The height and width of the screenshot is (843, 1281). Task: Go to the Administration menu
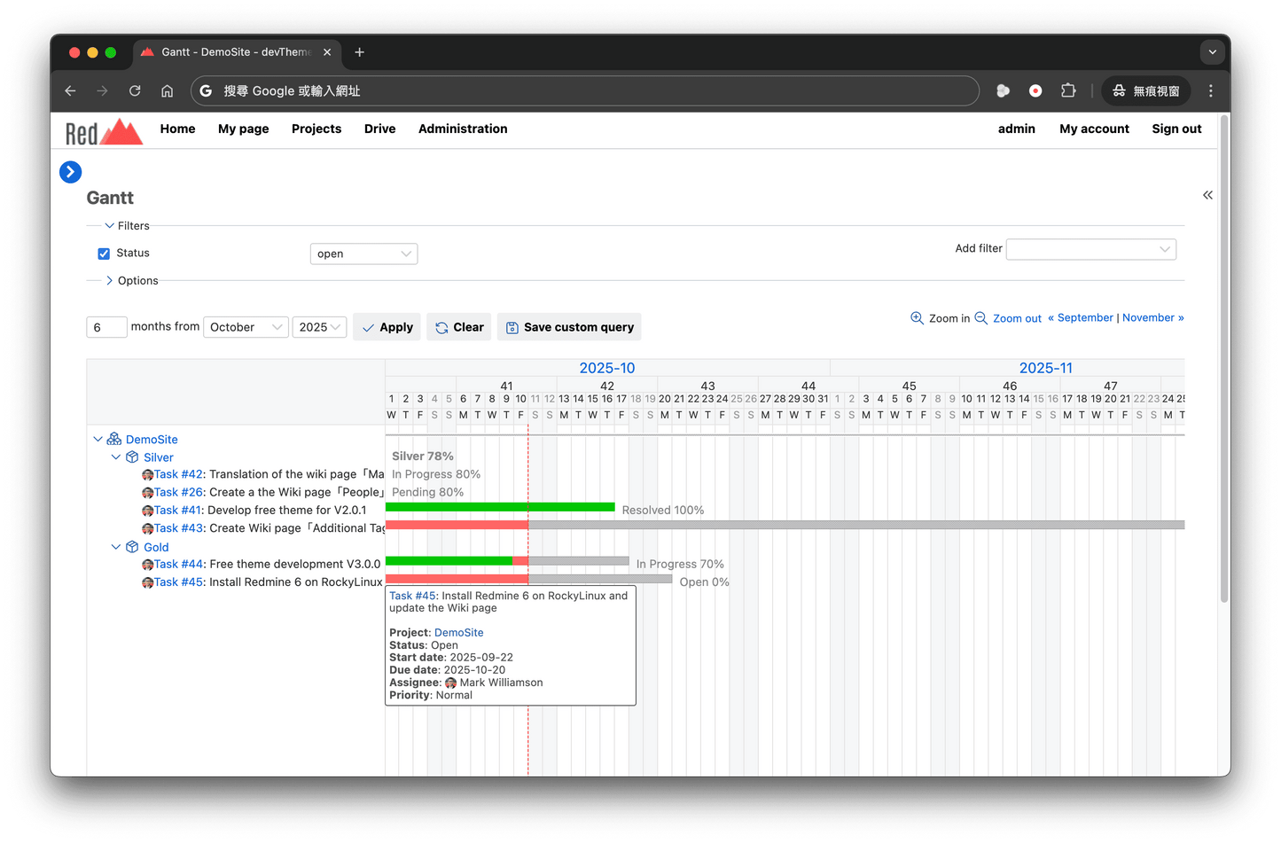[x=463, y=129]
